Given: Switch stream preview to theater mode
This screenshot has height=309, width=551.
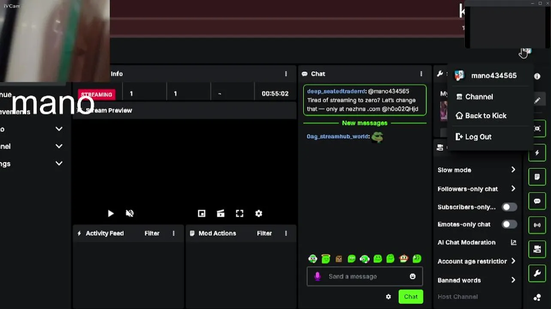Looking at the screenshot, I should coord(221,213).
